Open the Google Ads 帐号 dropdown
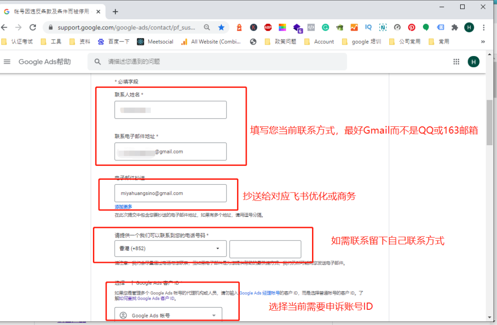 168,315
